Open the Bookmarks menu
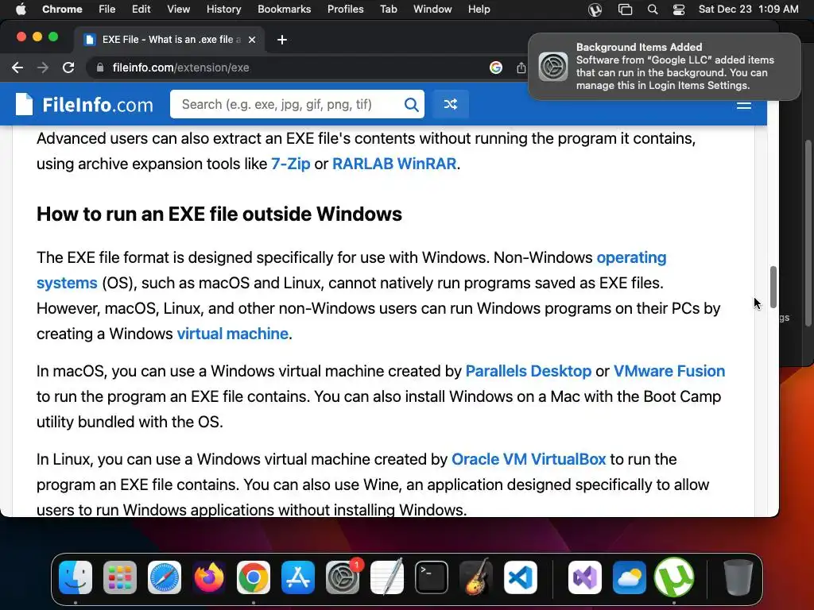Screen dimensions: 814x610 (x=284, y=10)
